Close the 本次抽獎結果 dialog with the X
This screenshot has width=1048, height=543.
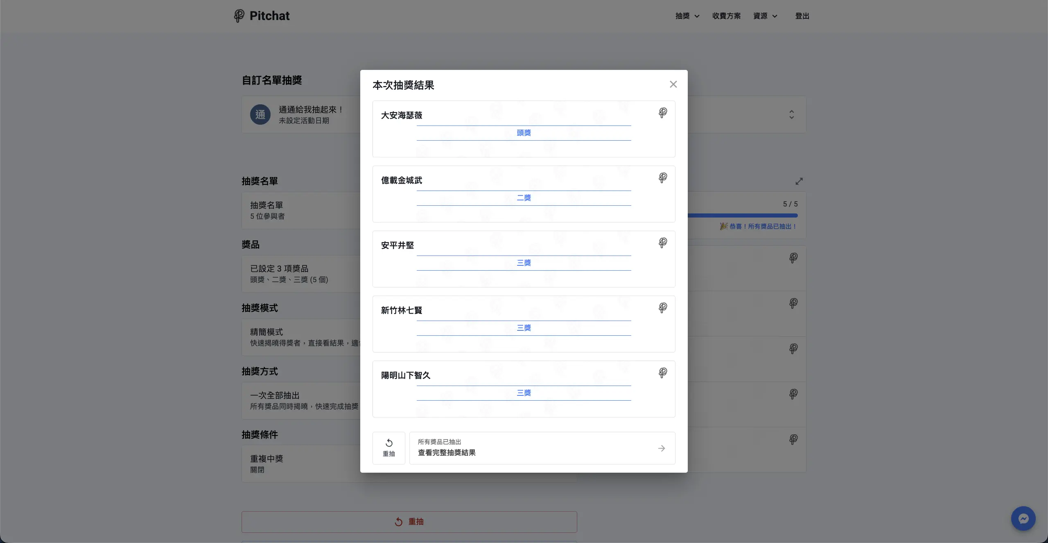673,84
